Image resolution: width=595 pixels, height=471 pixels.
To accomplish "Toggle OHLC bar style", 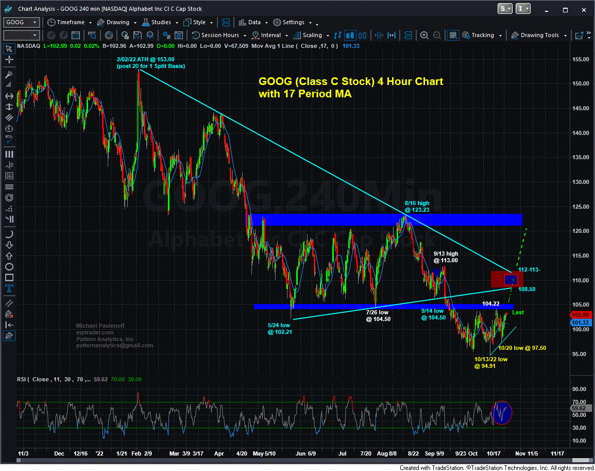I will (x=337, y=35).
